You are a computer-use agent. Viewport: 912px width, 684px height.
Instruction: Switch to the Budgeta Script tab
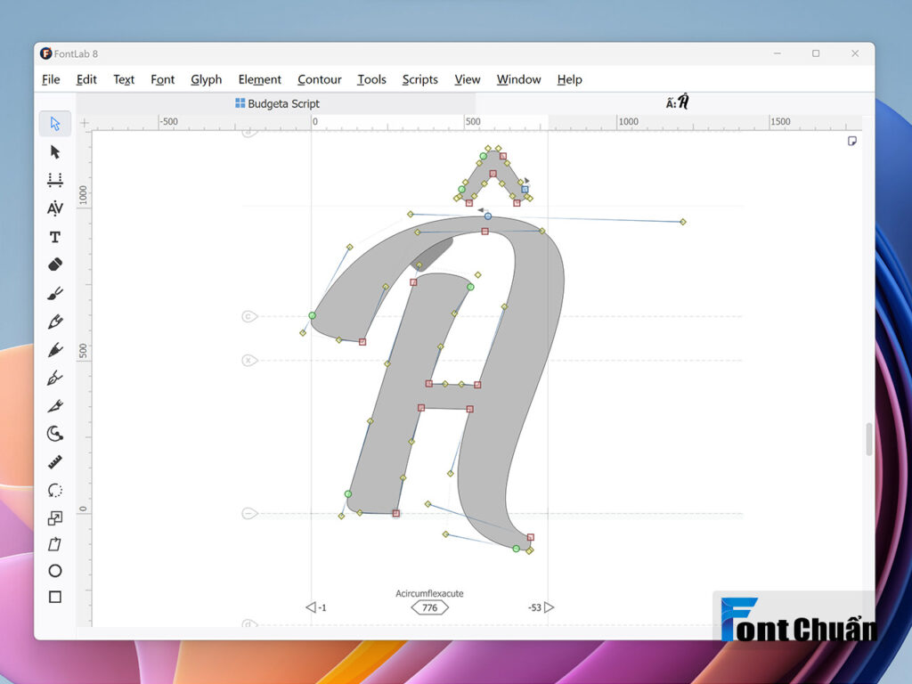pyautogui.click(x=277, y=103)
